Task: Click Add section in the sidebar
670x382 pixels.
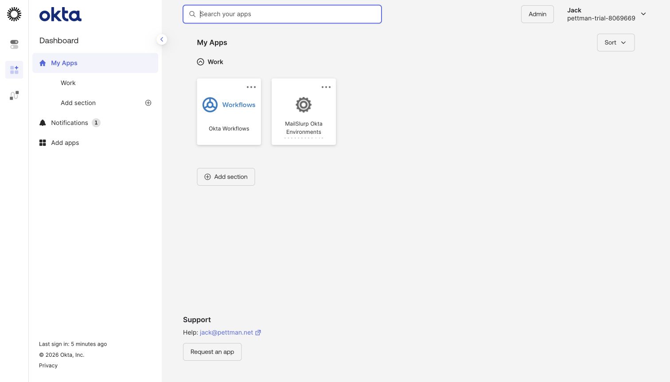Action: point(78,103)
